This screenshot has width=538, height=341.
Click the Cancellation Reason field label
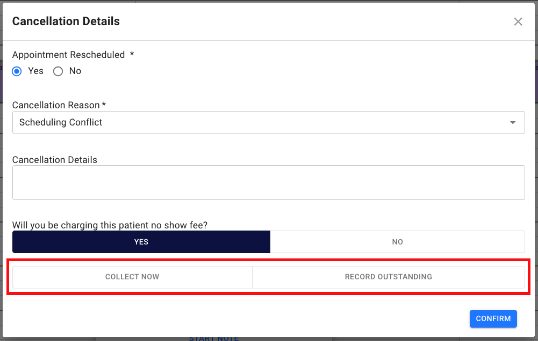coord(56,105)
